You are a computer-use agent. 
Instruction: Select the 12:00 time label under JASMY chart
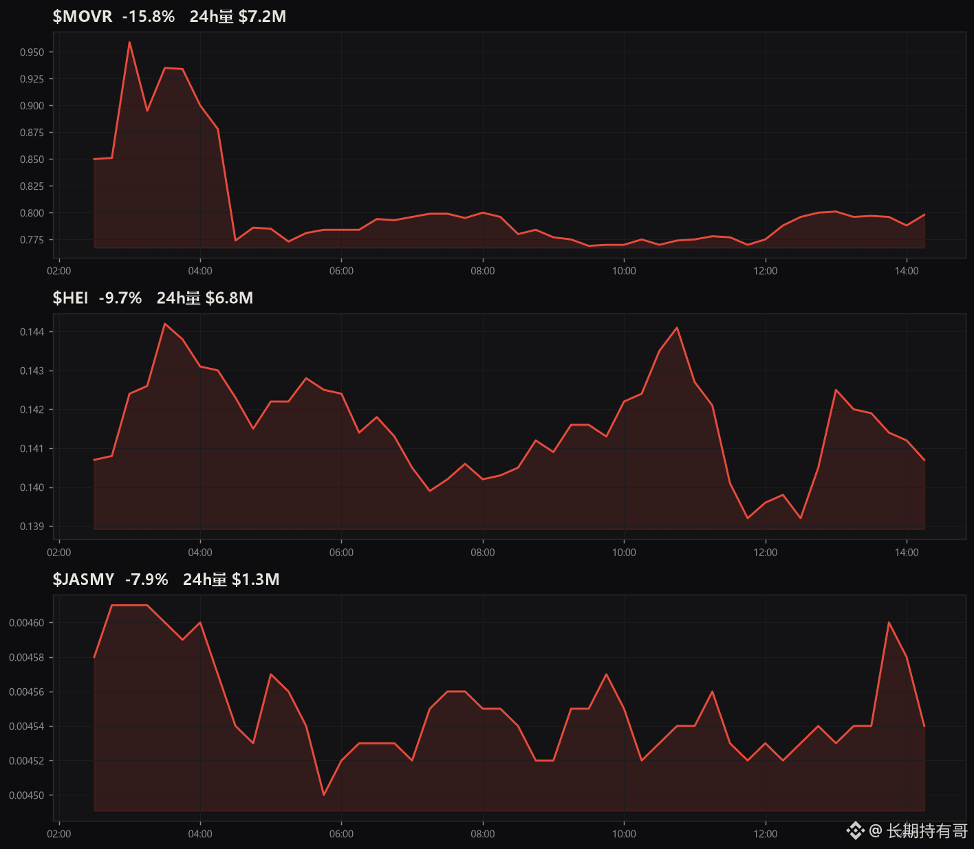tap(766, 834)
